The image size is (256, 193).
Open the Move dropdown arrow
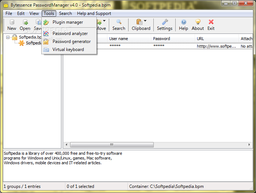(x=104, y=21)
